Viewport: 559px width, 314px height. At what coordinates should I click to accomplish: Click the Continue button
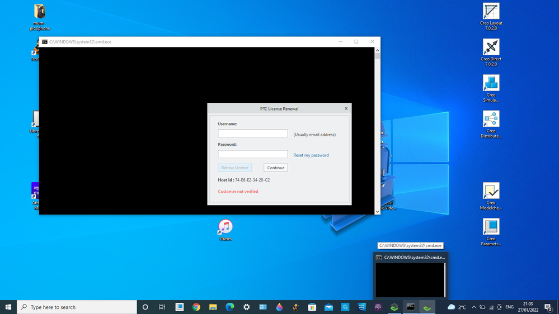275,168
